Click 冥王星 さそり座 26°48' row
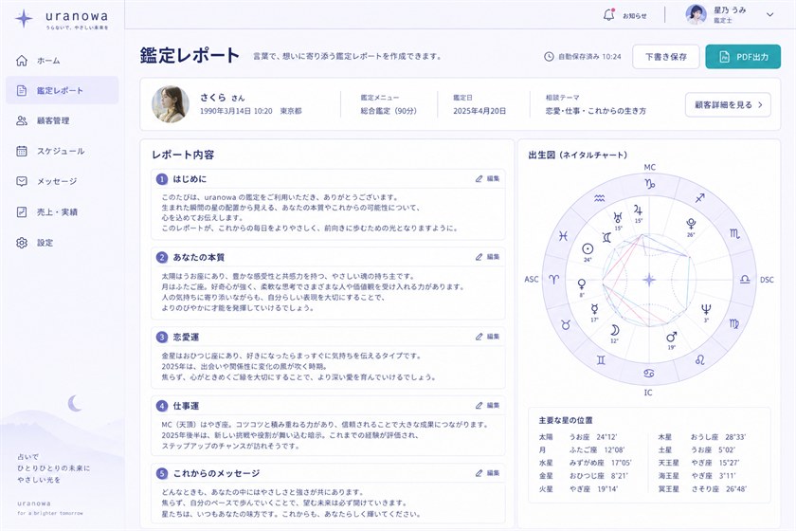The width and height of the screenshot is (796, 531). click(x=702, y=489)
